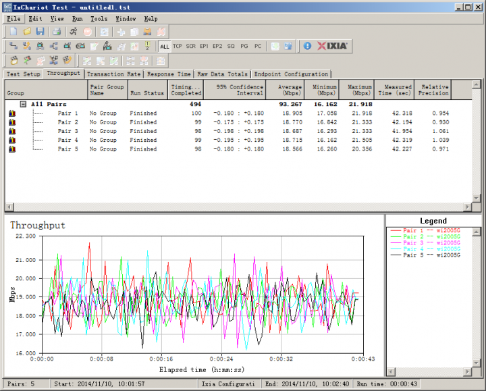The height and width of the screenshot is (391, 486).
Task: Collapse the All Pairs group
Action: (x=23, y=104)
